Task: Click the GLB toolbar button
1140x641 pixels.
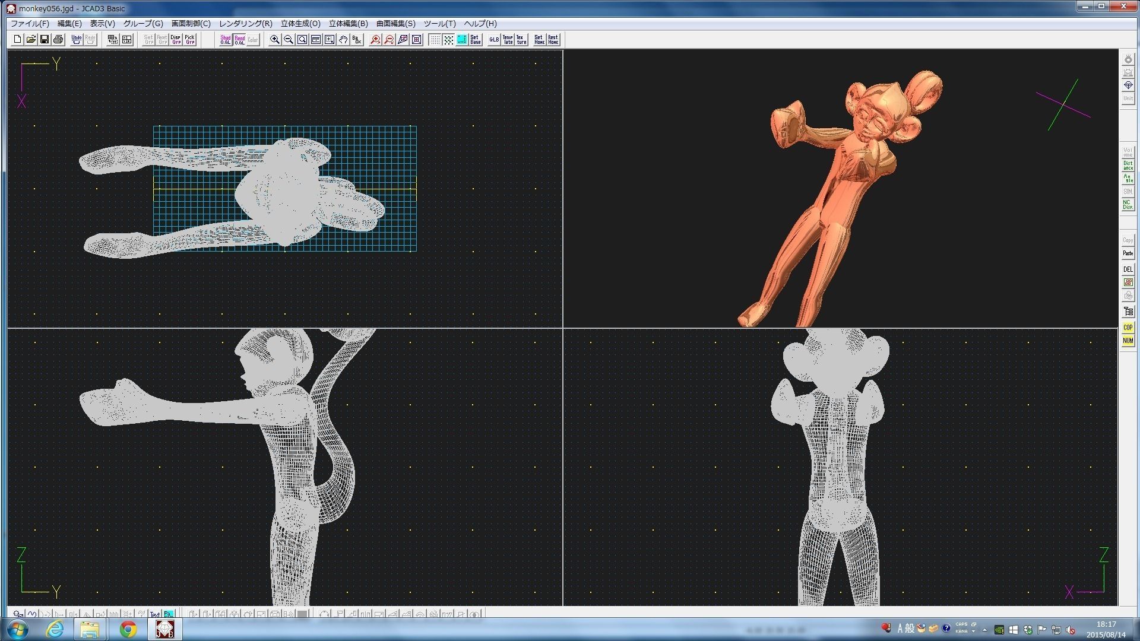Action: 494,40
